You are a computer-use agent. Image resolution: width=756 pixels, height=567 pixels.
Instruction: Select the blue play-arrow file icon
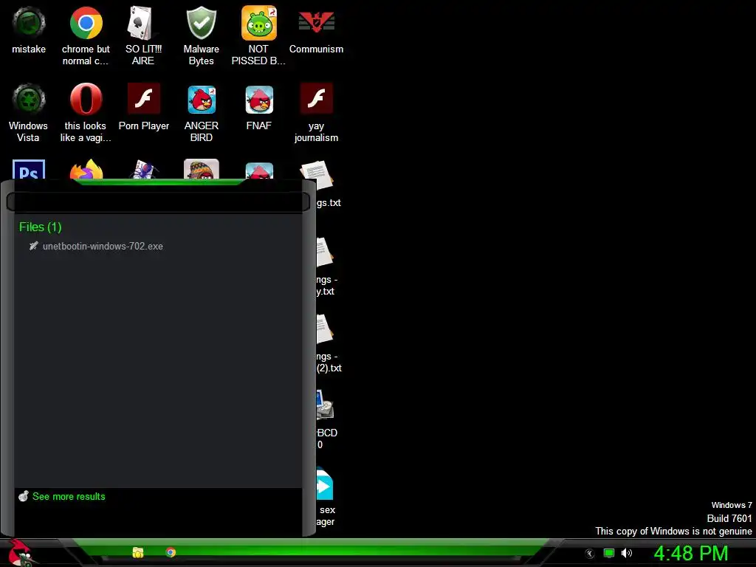[325, 485]
